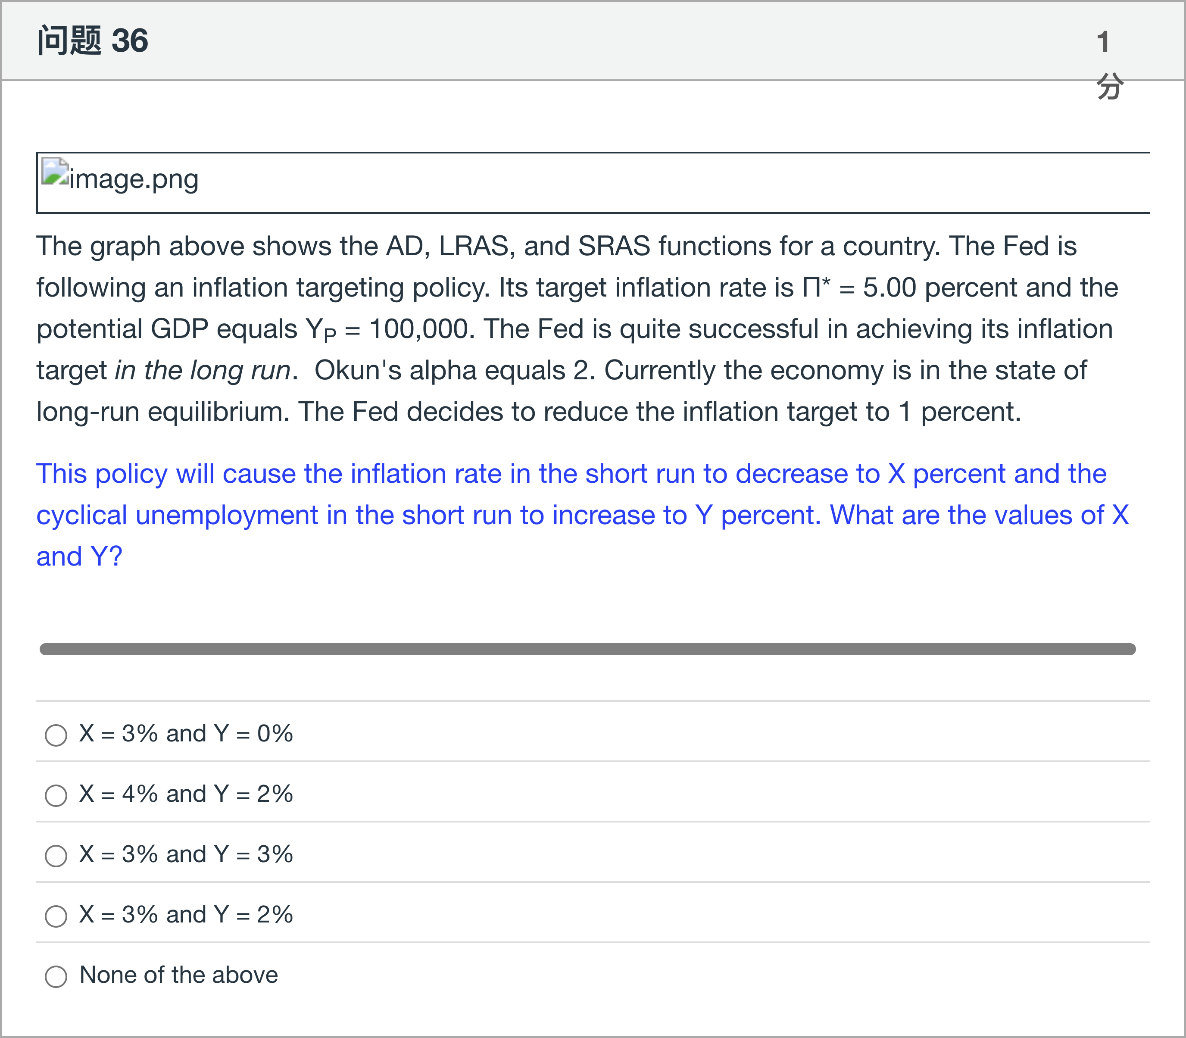Viewport: 1186px width, 1038px height.
Task: Click the "分" points label
Action: coord(1110,86)
